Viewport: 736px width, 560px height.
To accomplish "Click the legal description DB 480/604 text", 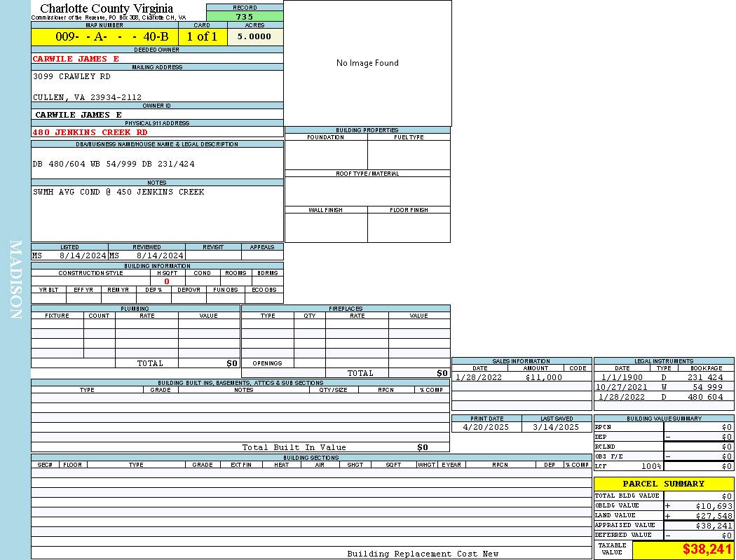I will point(114,164).
